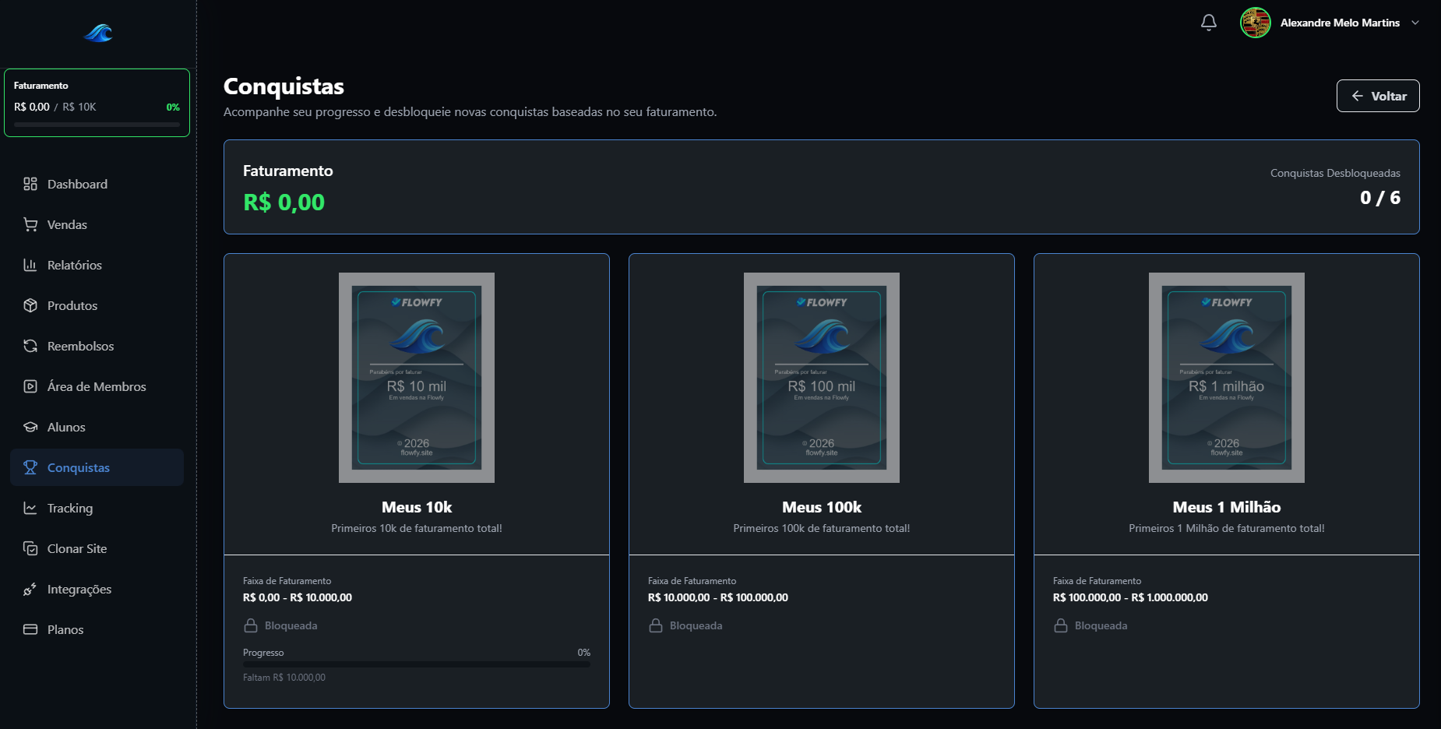
Task: Click the Flowfy wave logo in sidebar
Action: (98, 33)
